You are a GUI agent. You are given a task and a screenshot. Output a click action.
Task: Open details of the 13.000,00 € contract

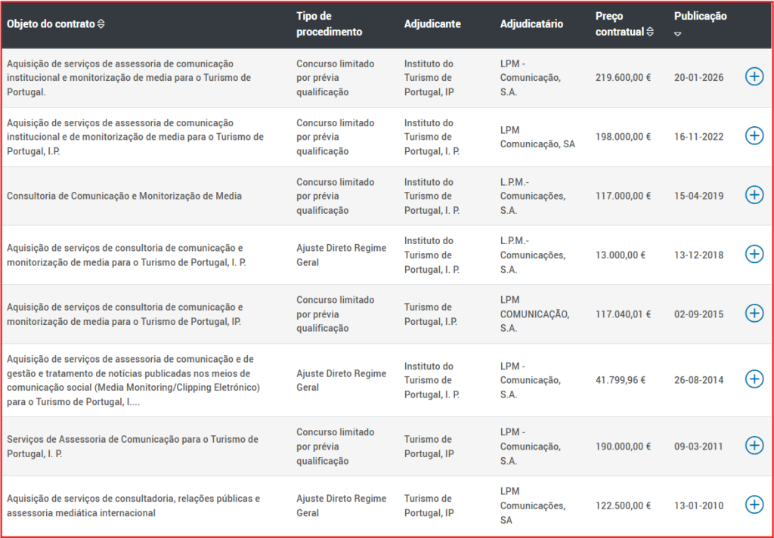(754, 254)
